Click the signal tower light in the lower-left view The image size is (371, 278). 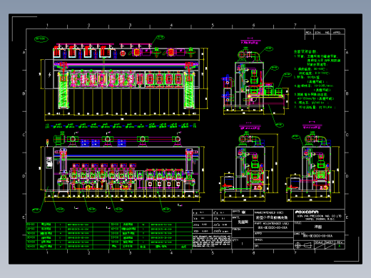click(x=47, y=143)
